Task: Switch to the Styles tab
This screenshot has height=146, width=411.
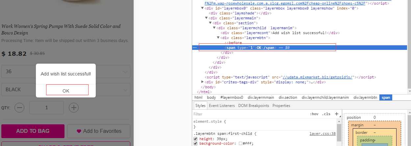Action: tap(200, 106)
